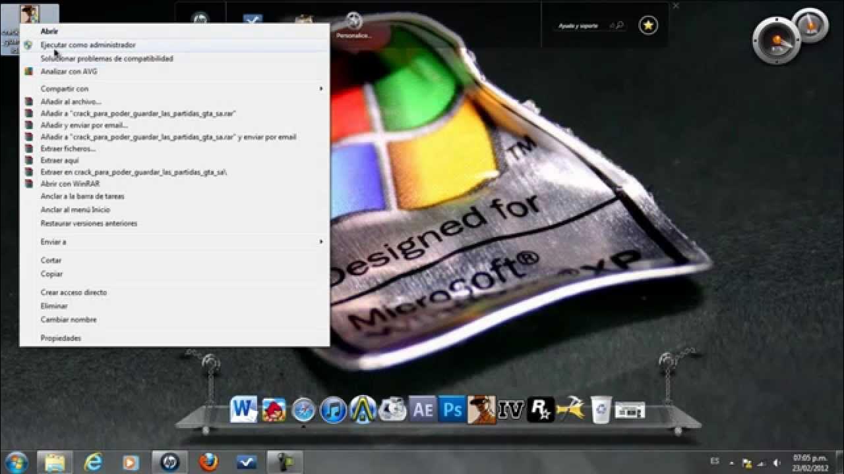844x474 pixels.
Task: Open the Recycle Bin in the dock
Action: click(601, 409)
